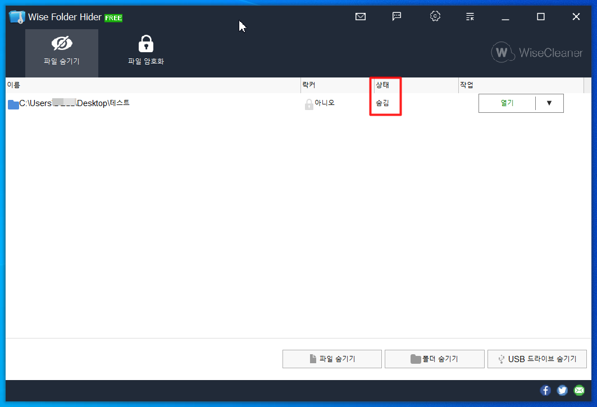Click the 이름 column header

(x=153, y=85)
